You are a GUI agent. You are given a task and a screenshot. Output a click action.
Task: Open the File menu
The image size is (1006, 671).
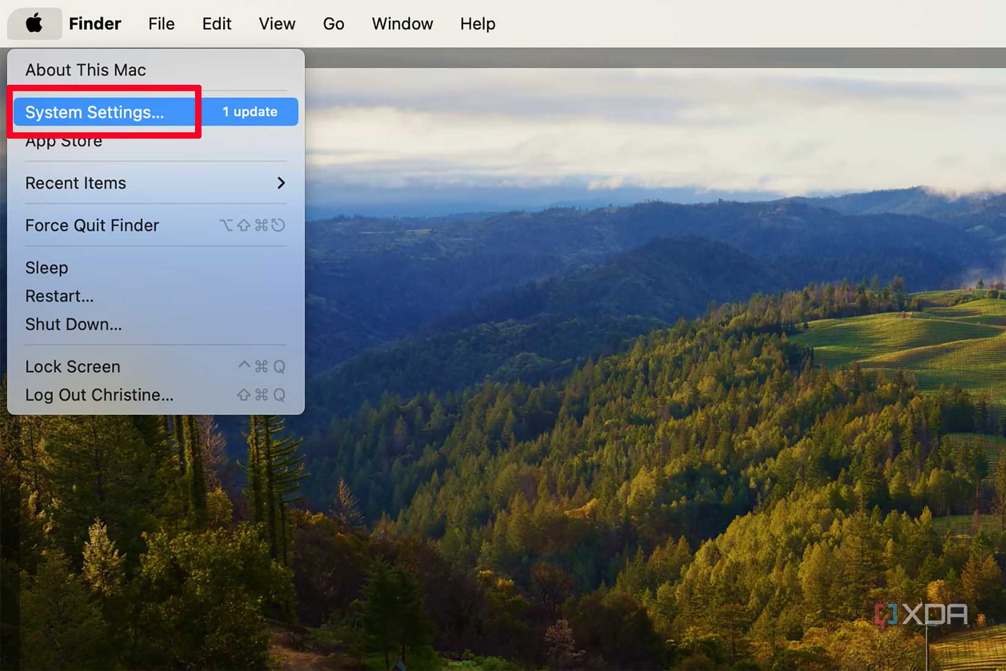pyautogui.click(x=162, y=24)
